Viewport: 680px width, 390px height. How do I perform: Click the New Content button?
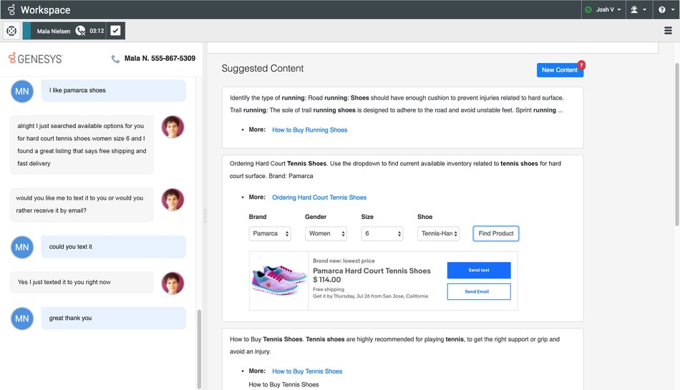pyautogui.click(x=559, y=70)
